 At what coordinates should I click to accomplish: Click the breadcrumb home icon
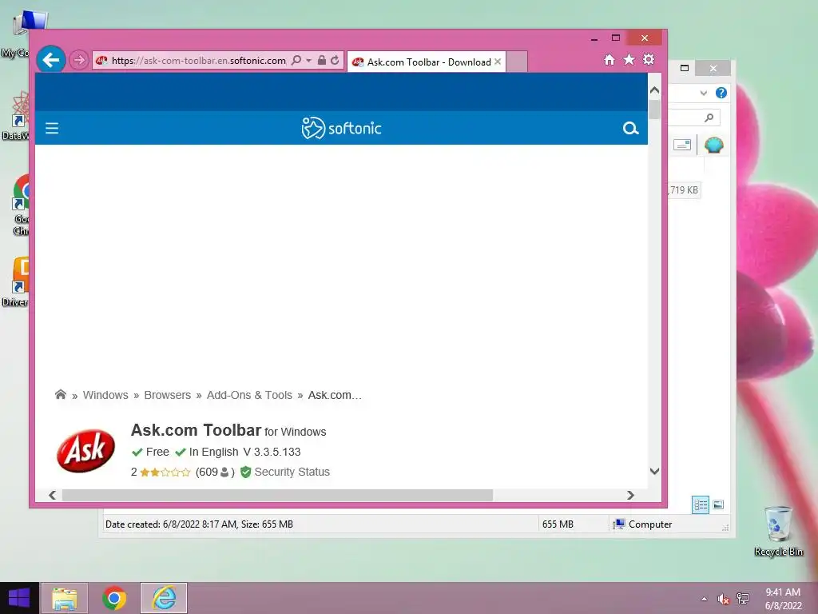61,394
